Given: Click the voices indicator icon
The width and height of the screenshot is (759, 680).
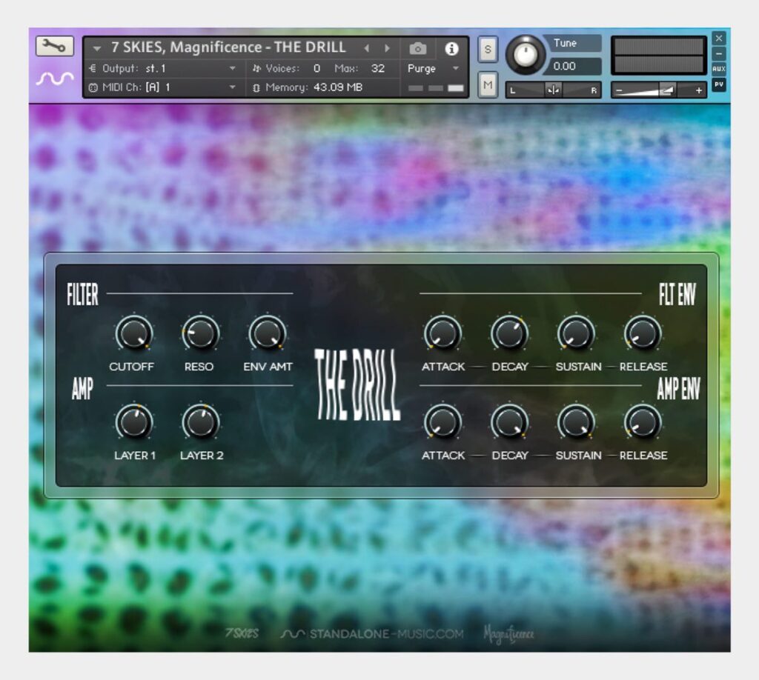Looking at the screenshot, I should point(255,67).
